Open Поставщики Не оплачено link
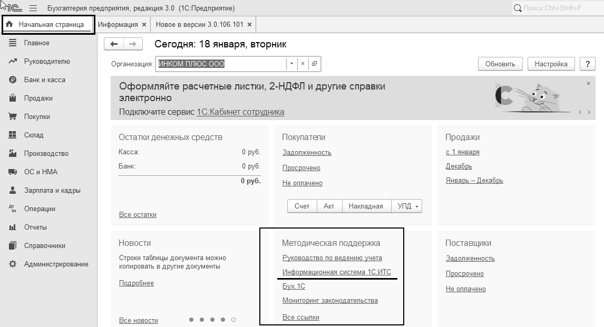 click(466, 289)
